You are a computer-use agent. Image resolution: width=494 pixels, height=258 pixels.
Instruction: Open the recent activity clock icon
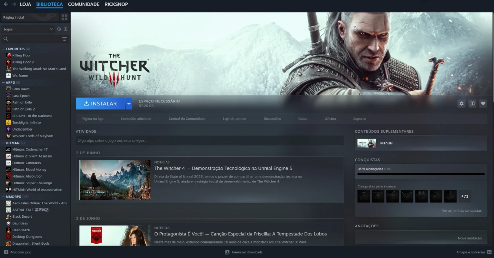[59, 29]
